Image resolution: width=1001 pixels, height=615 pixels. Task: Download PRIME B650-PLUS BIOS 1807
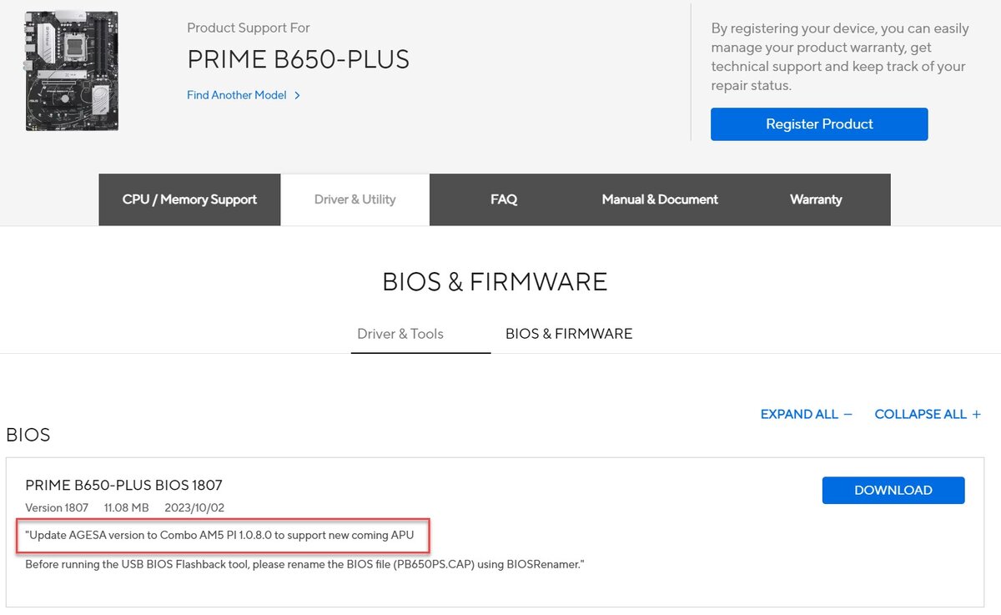[x=893, y=490]
